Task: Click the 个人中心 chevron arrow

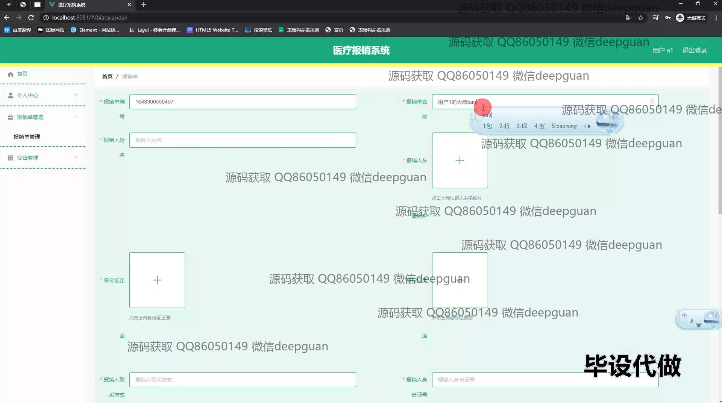Action: [x=76, y=95]
